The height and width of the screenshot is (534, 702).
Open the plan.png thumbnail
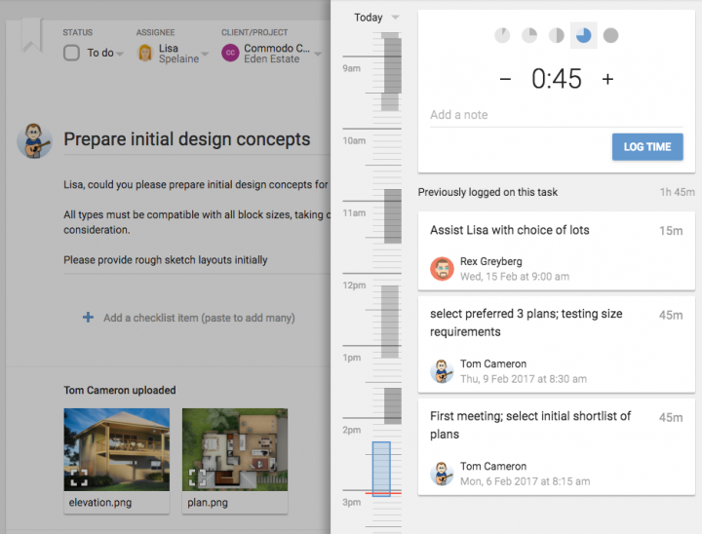click(x=235, y=449)
